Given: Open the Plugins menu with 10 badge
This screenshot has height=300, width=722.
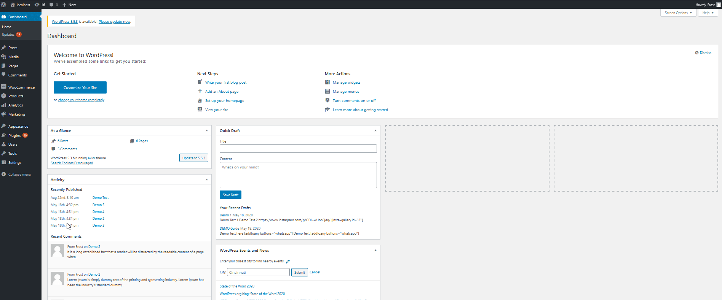Looking at the screenshot, I should click(21, 135).
